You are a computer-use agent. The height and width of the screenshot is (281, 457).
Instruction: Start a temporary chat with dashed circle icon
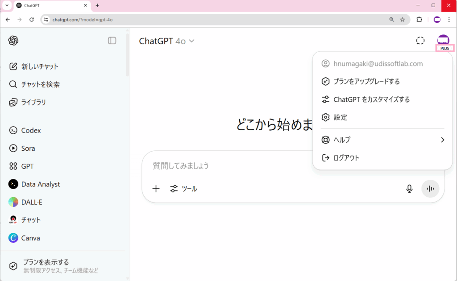pos(420,41)
